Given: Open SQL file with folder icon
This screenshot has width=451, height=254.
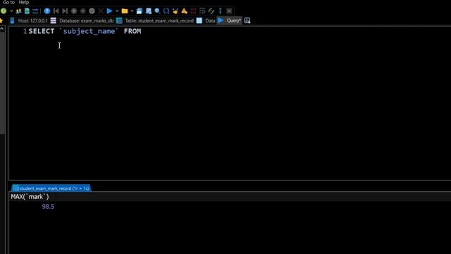Looking at the screenshot, I should click(x=125, y=11).
